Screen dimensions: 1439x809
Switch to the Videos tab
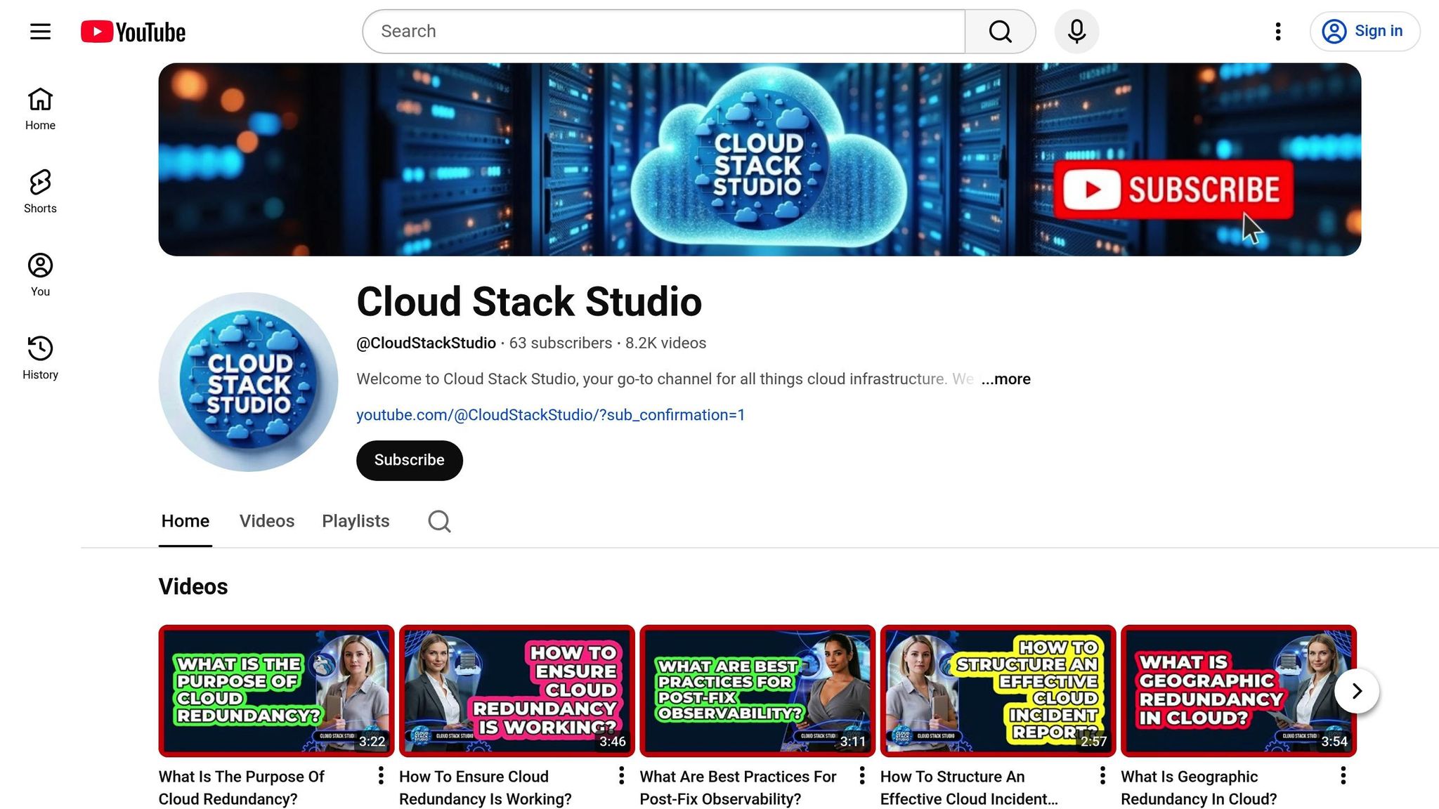266,521
